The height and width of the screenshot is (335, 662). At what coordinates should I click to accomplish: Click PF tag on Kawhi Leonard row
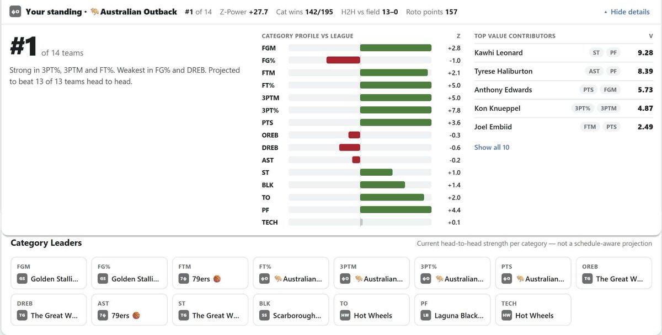click(613, 53)
